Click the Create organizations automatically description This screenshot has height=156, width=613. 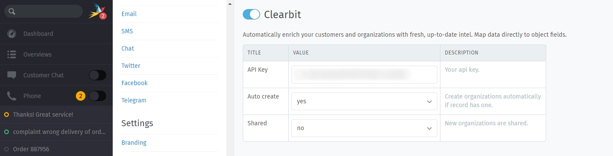493,101
